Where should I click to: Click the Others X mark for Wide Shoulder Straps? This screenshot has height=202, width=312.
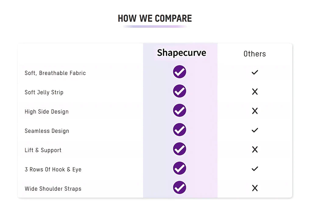pyautogui.click(x=255, y=188)
